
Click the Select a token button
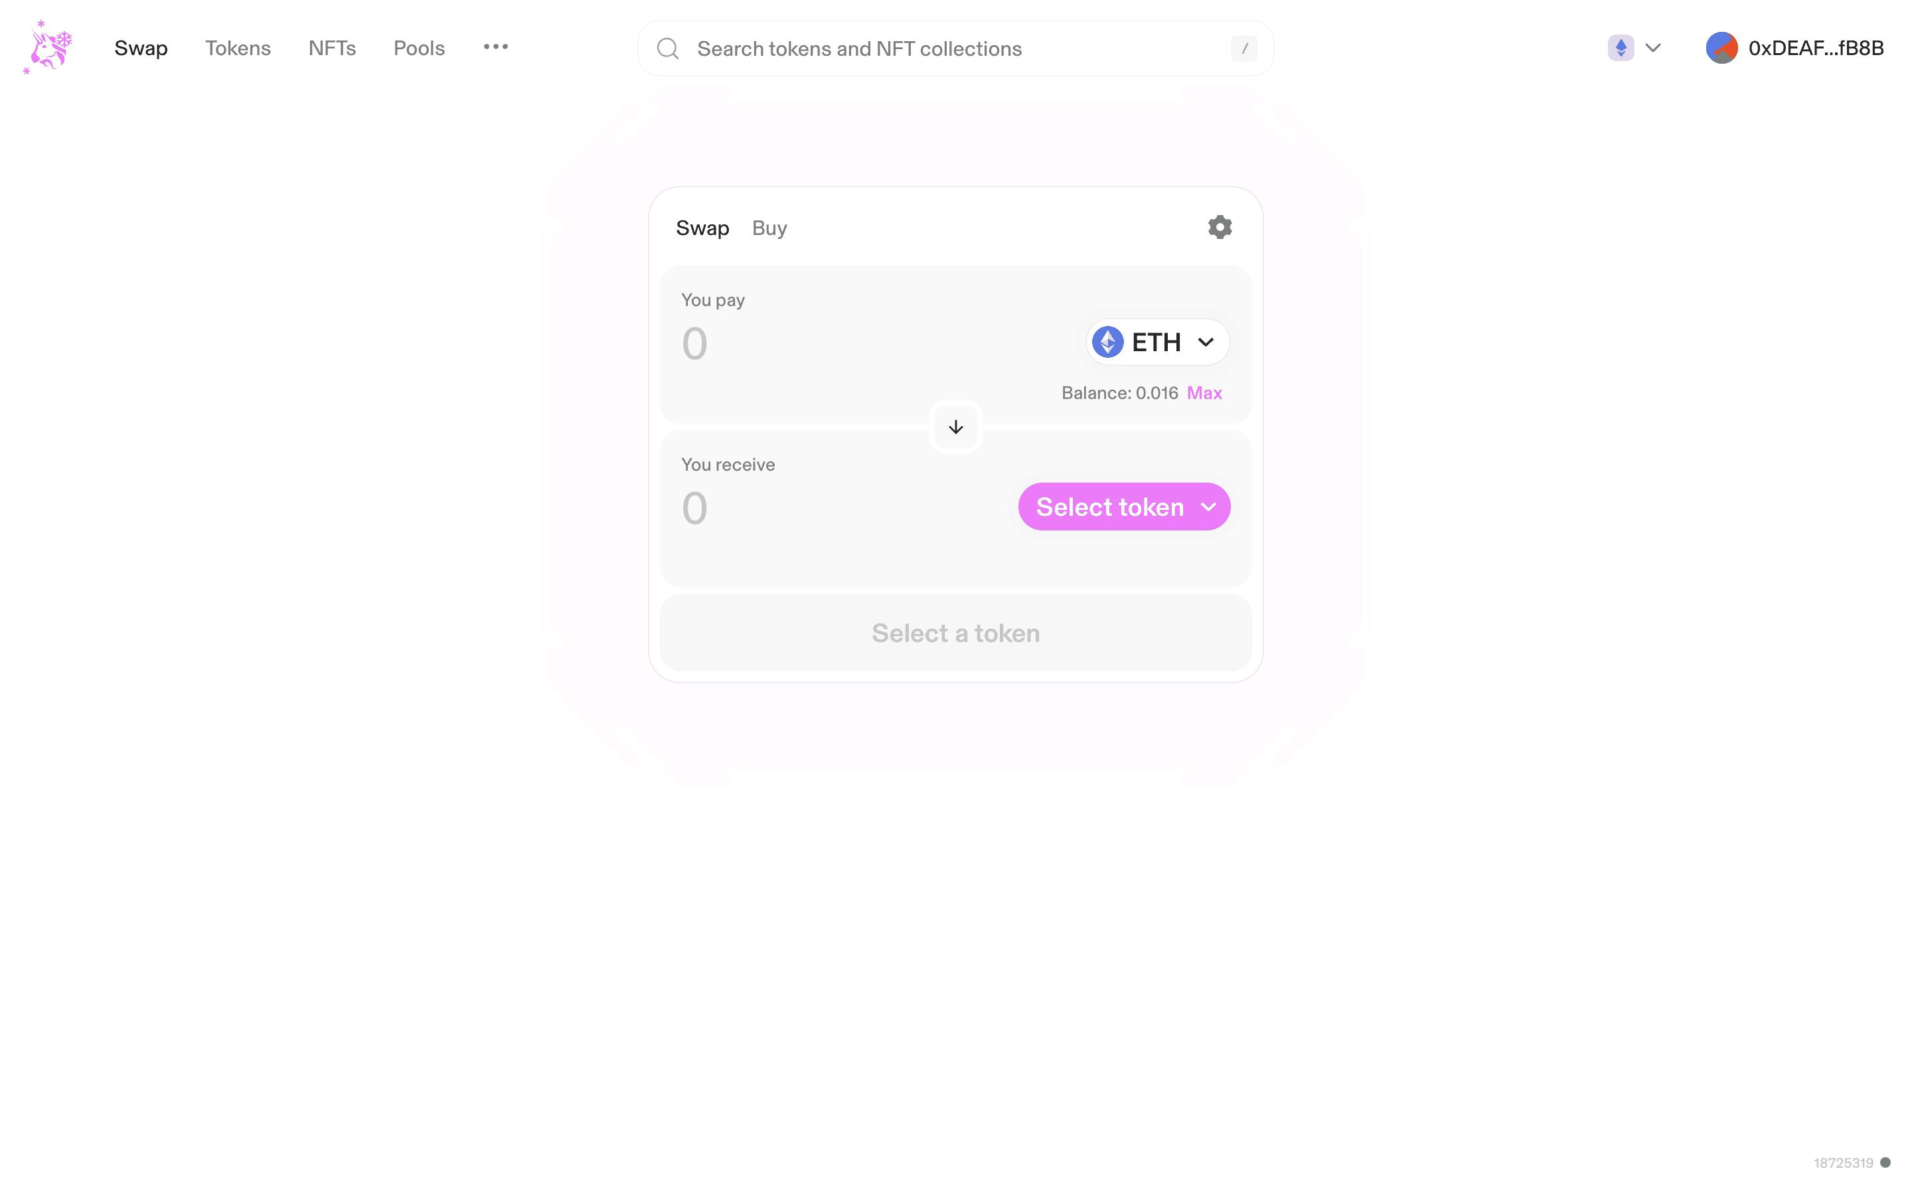[x=955, y=633]
